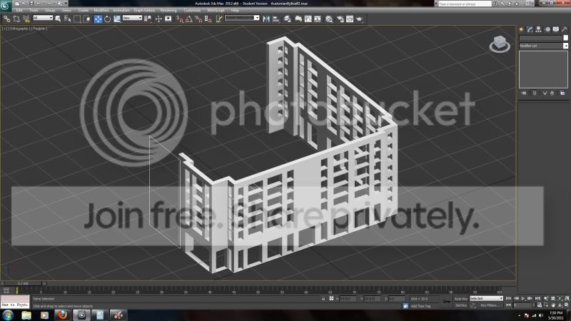Click the object color swatch in the Modify panel
The width and height of the screenshot is (571, 321).
click(x=565, y=38)
